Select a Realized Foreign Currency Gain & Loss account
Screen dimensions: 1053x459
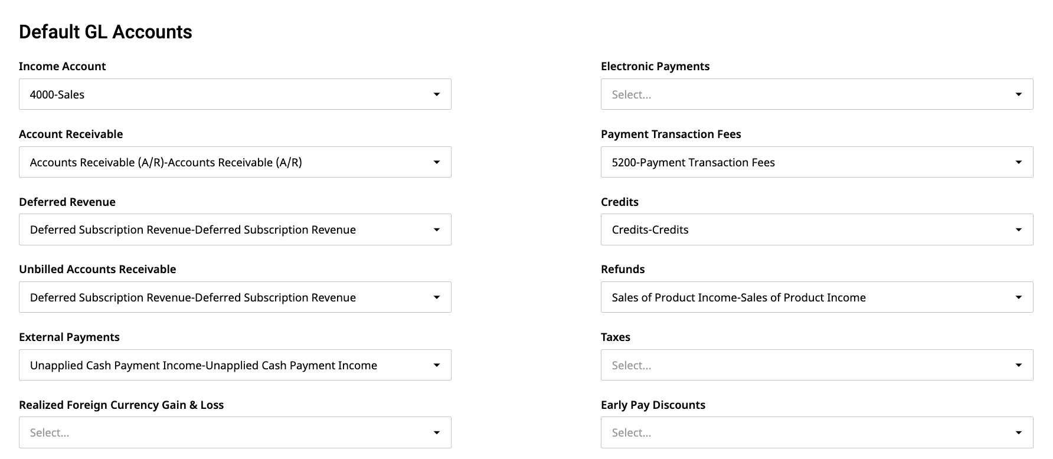click(235, 432)
